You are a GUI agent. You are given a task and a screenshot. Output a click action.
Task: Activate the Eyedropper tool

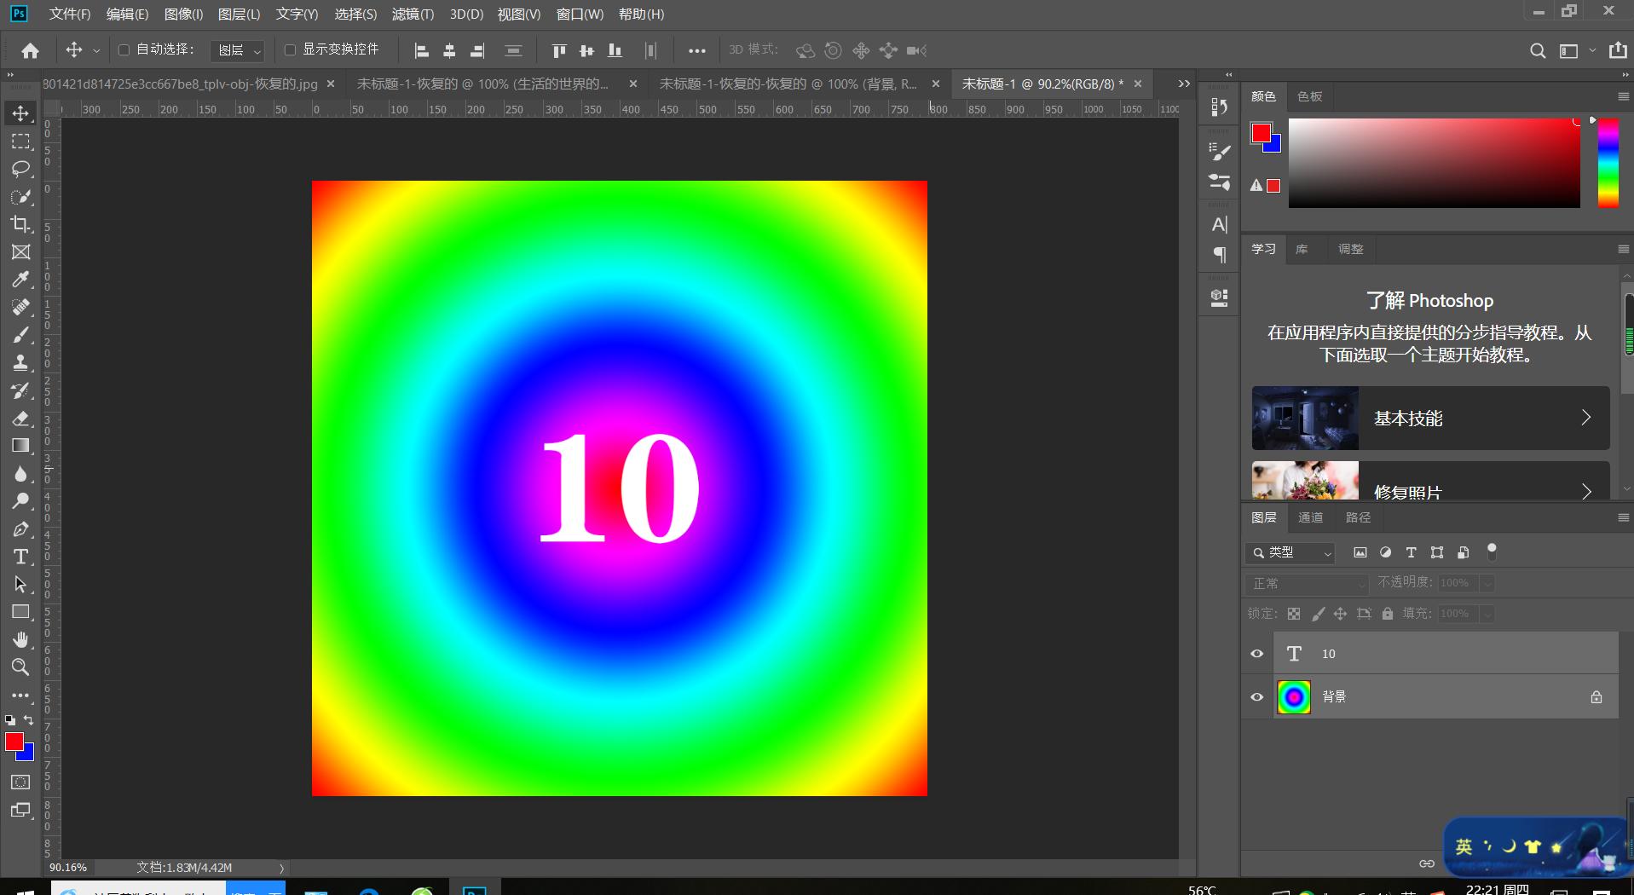20,280
